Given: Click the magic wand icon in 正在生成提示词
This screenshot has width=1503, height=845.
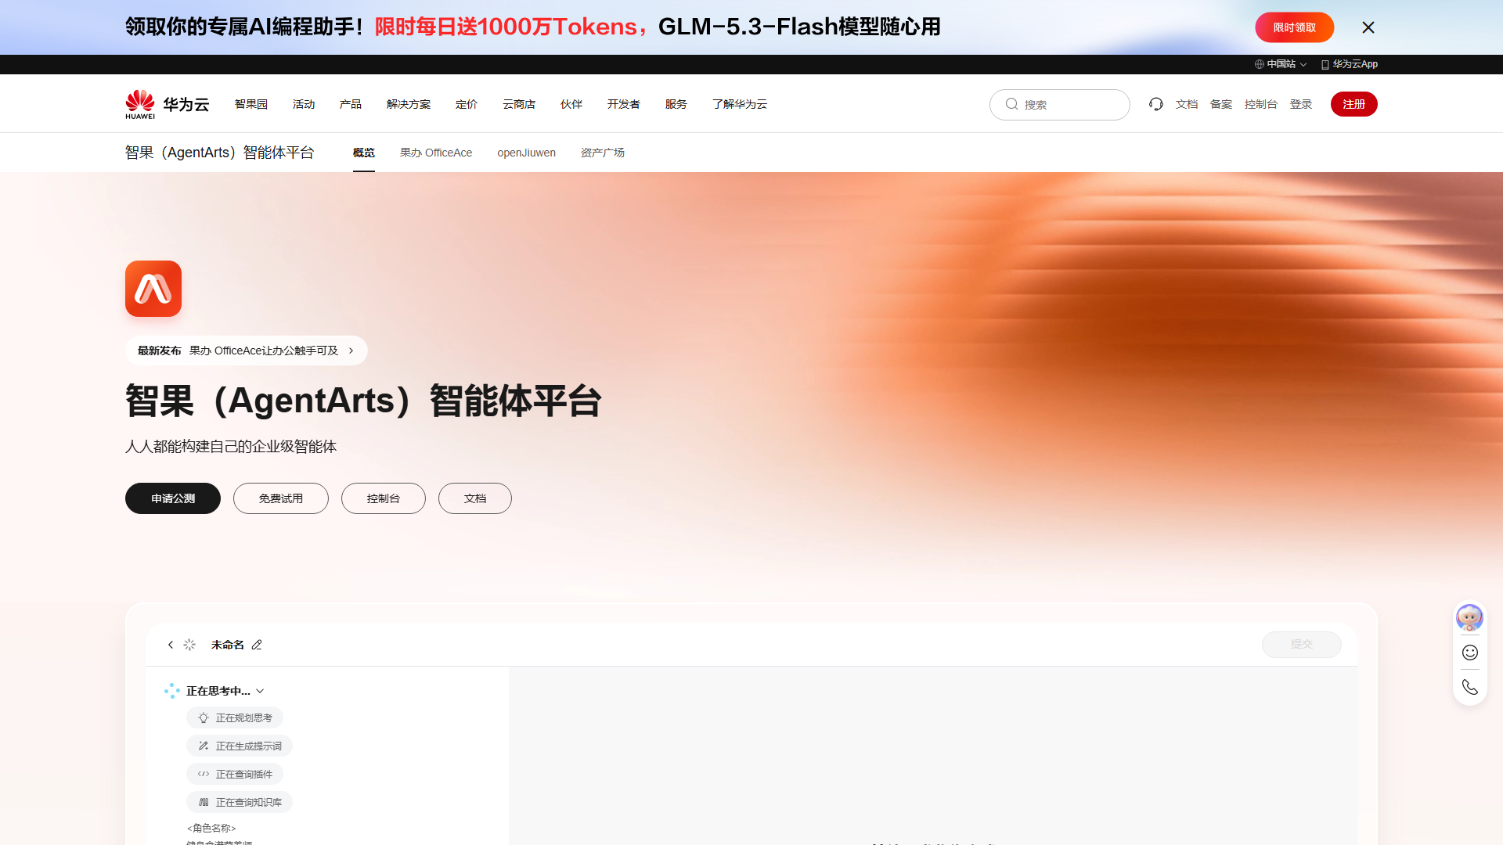Looking at the screenshot, I should click(x=204, y=746).
